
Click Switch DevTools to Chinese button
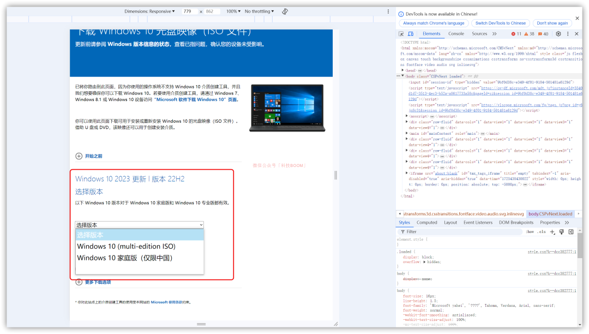[500, 23]
